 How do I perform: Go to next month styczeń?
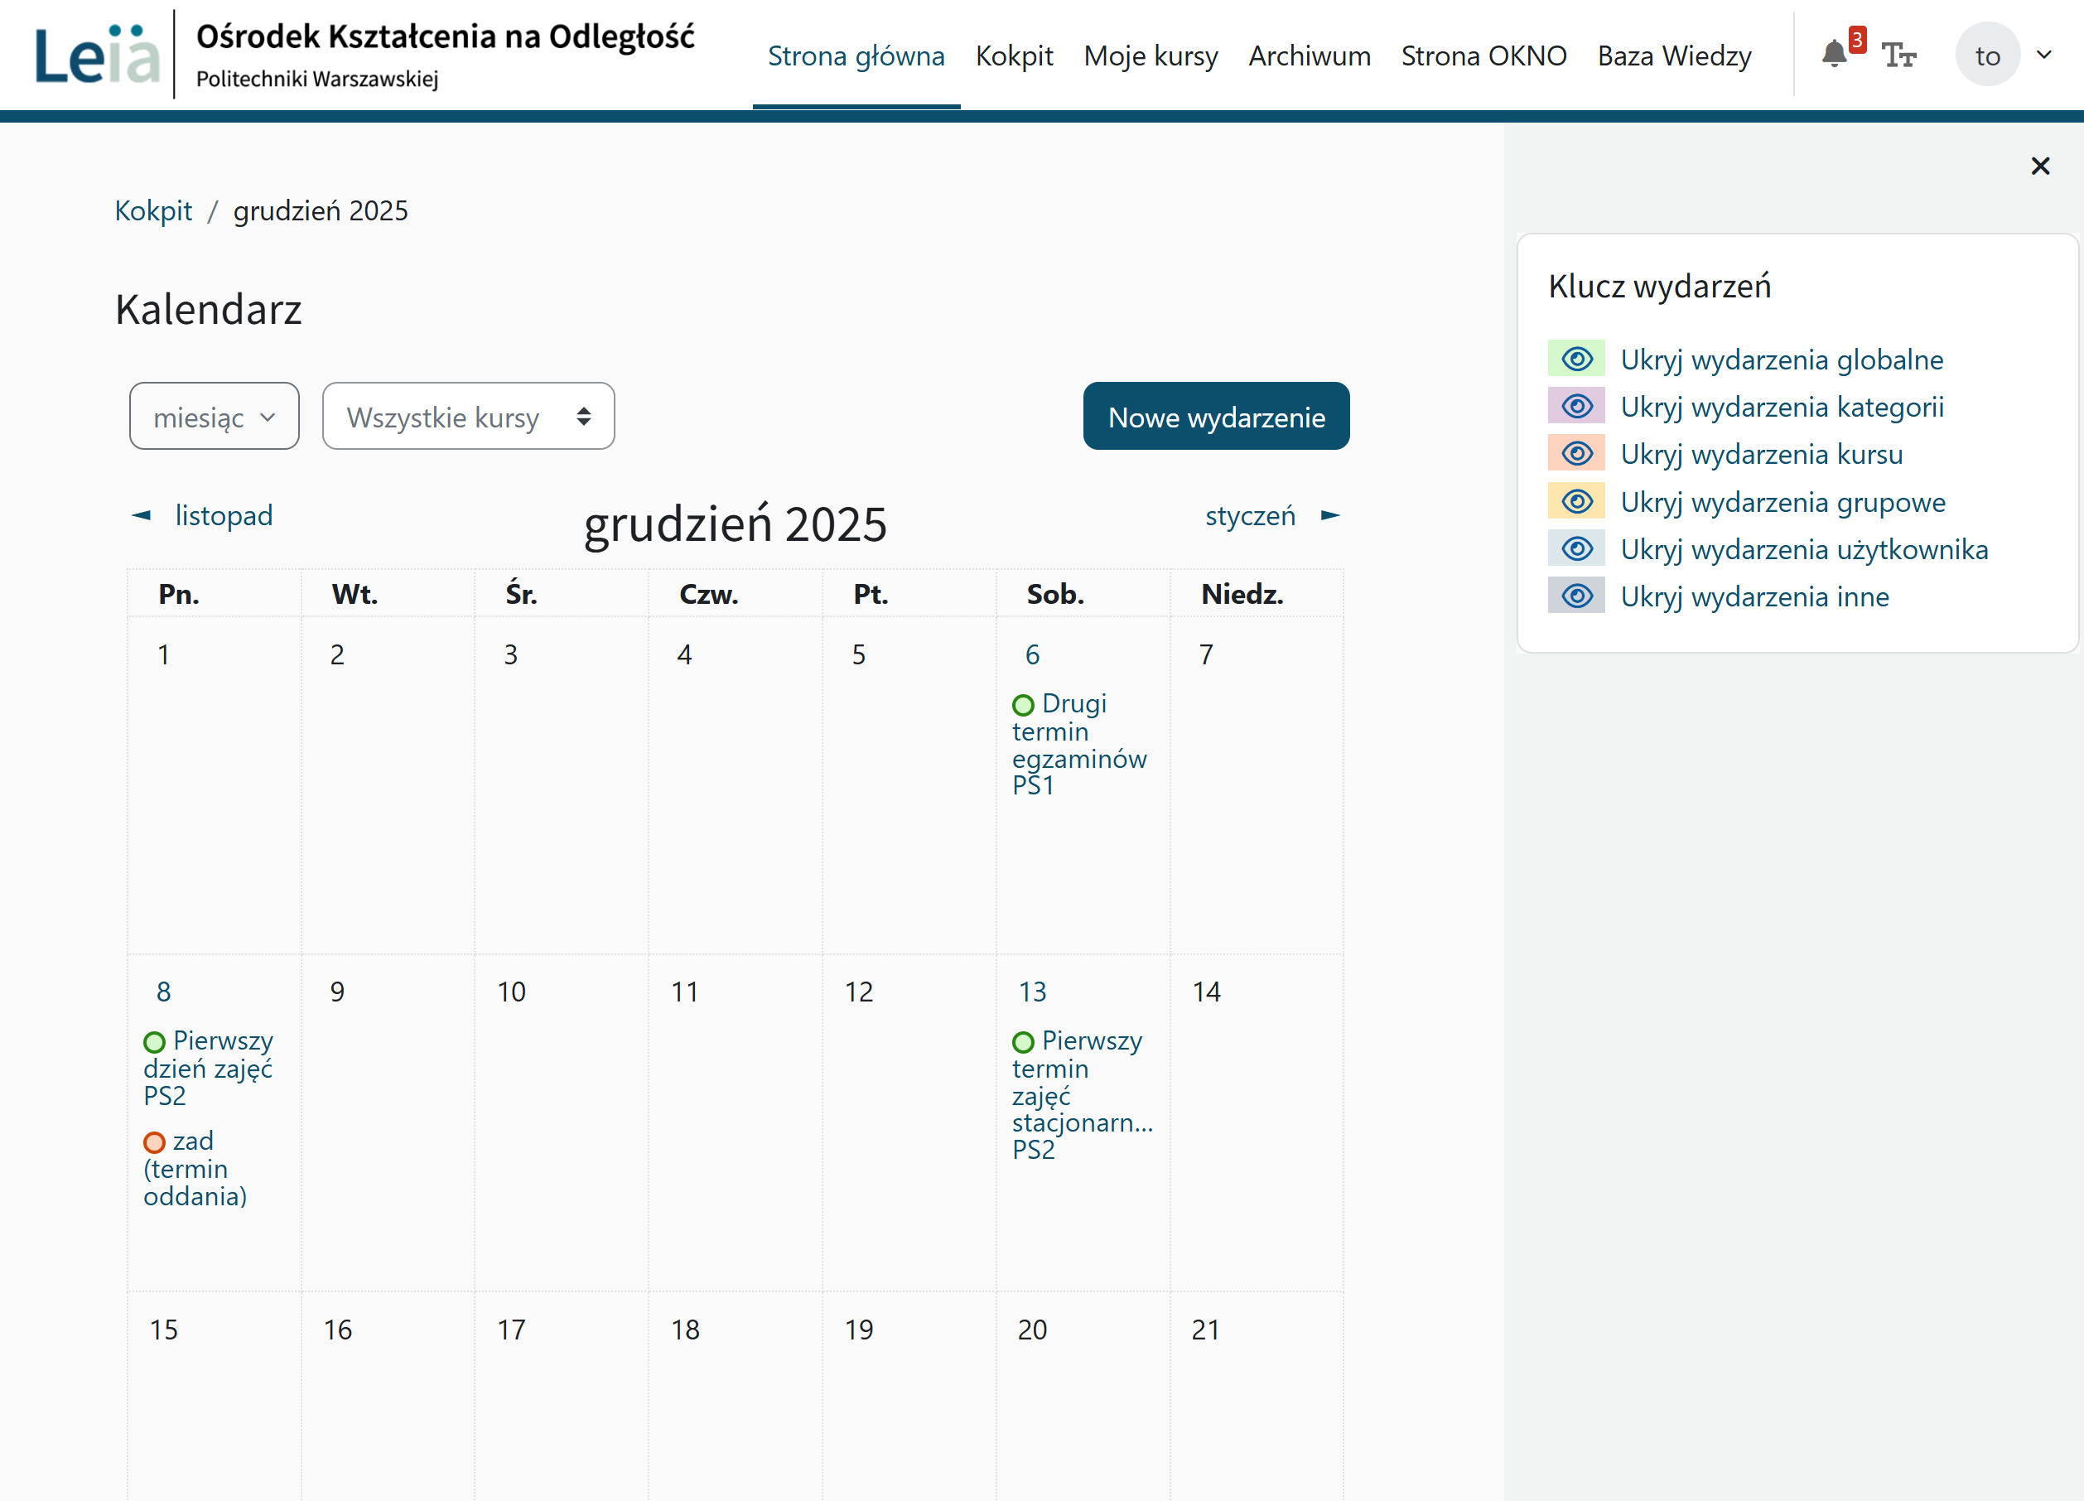(1251, 515)
